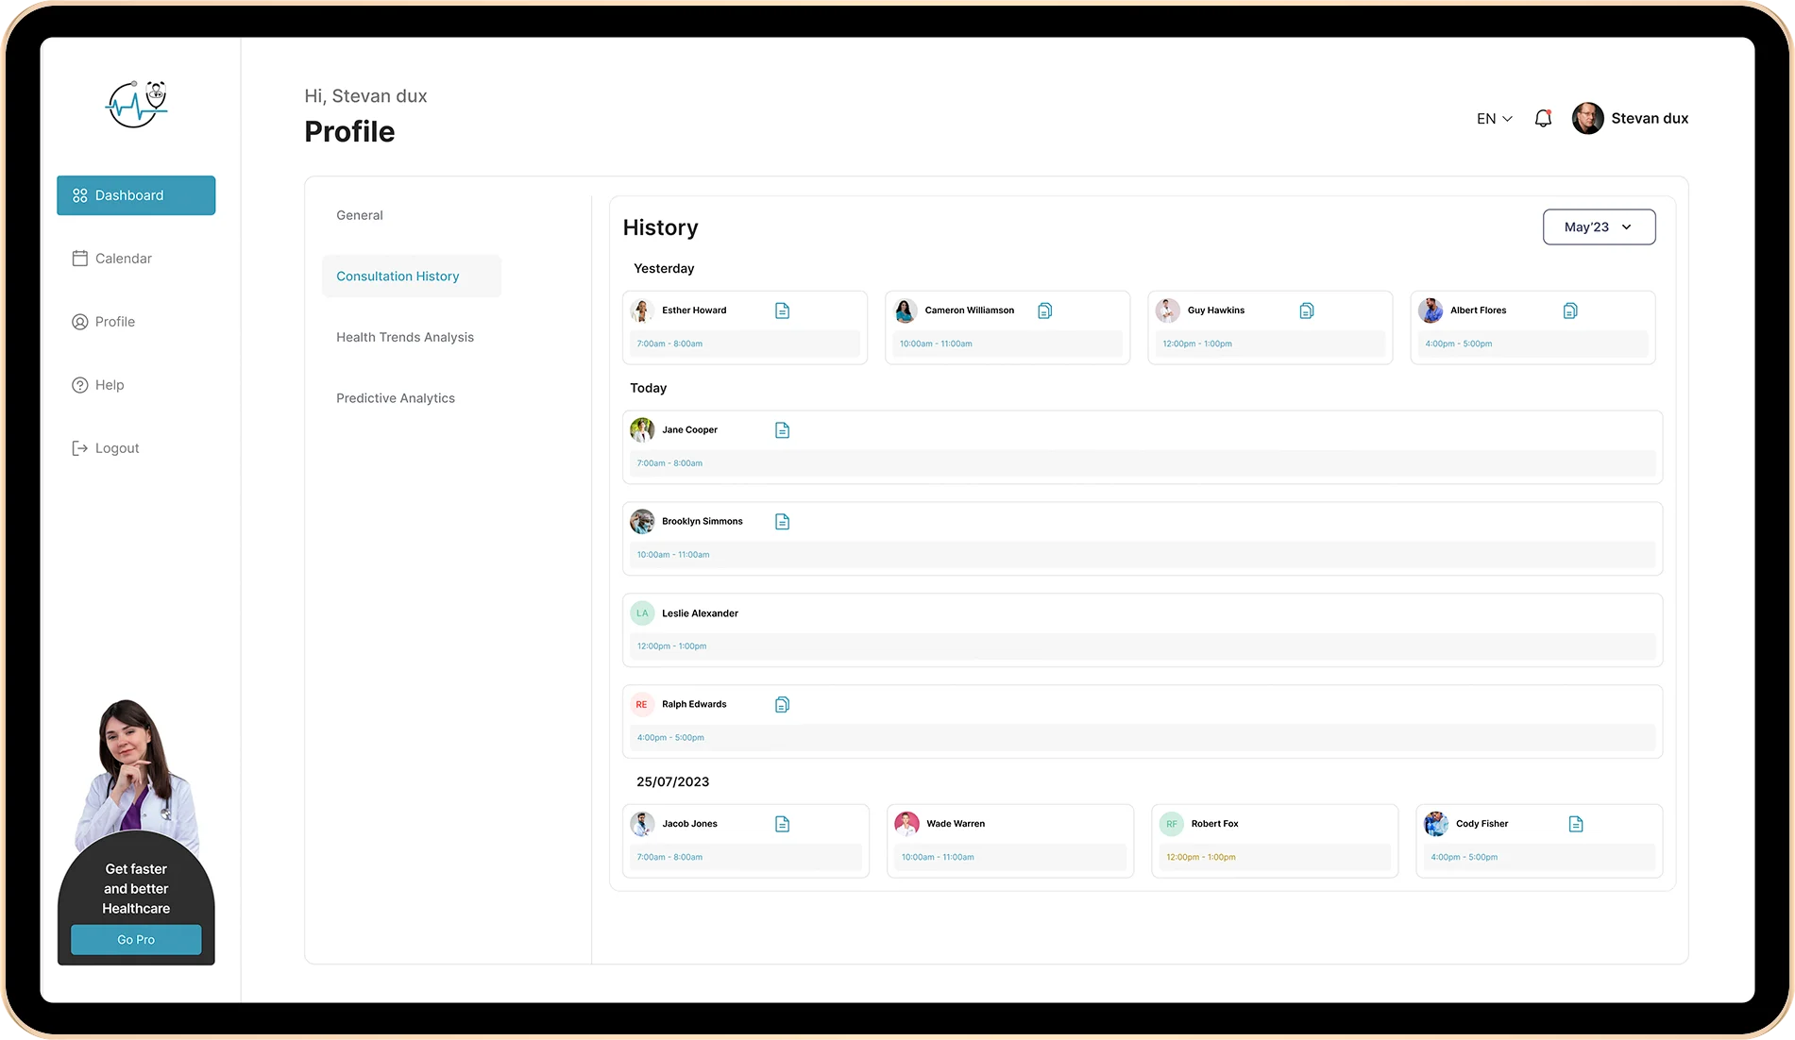Screen dimensions: 1795x1040
Task: Click the notification bell icon
Action: point(1543,119)
